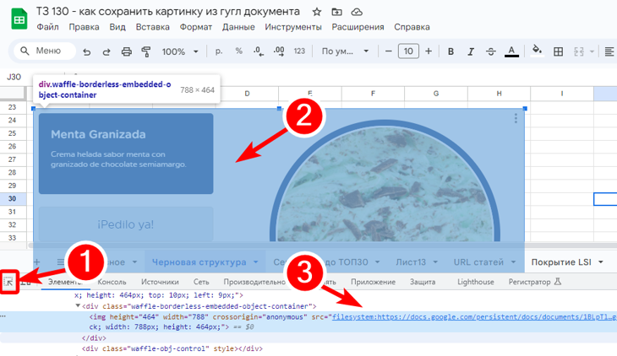Activate the DevTools element inspector icon
Viewport: 617px width, 356px height.
click(x=8, y=282)
